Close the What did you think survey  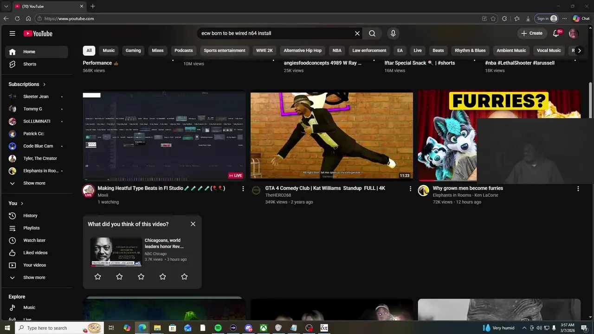(x=193, y=224)
